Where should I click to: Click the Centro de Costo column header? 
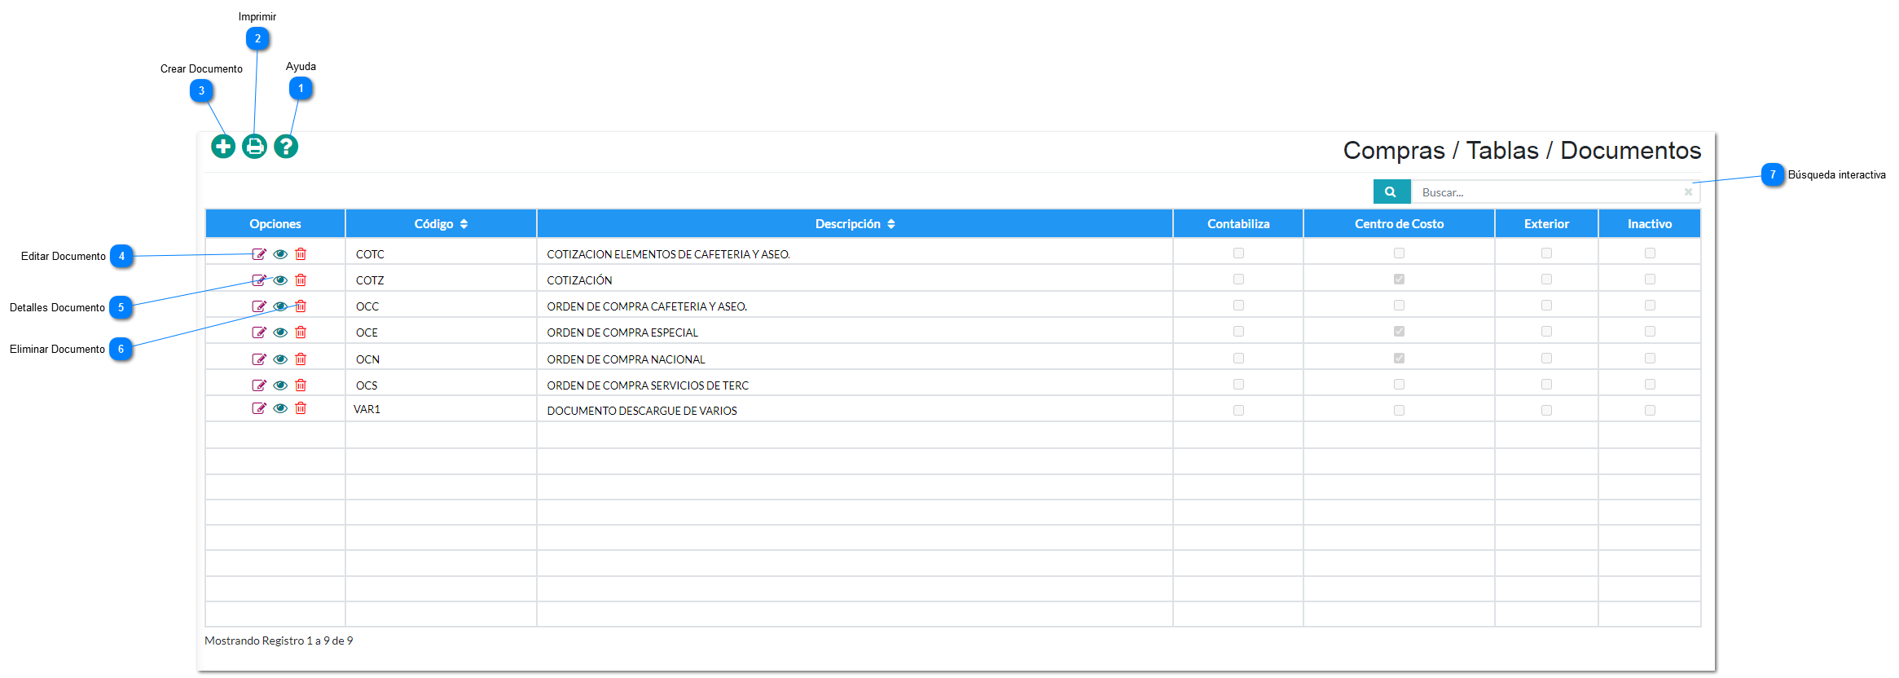(1399, 224)
